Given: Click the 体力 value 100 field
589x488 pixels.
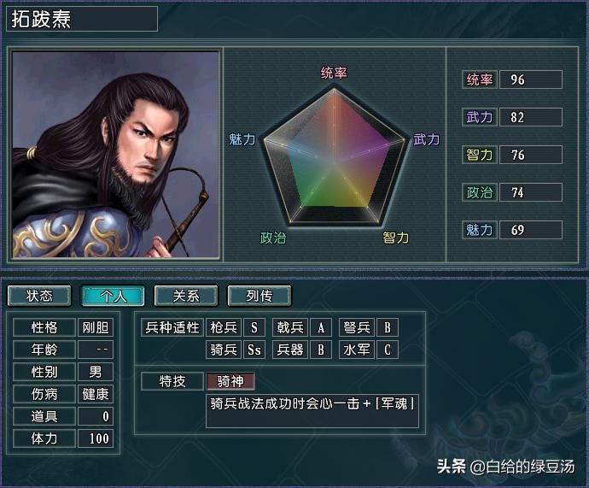Looking at the screenshot, I should tap(96, 438).
